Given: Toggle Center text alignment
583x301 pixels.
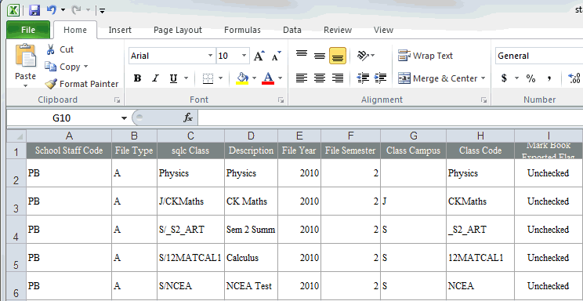Looking at the screenshot, I should pyautogui.click(x=320, y=78).
